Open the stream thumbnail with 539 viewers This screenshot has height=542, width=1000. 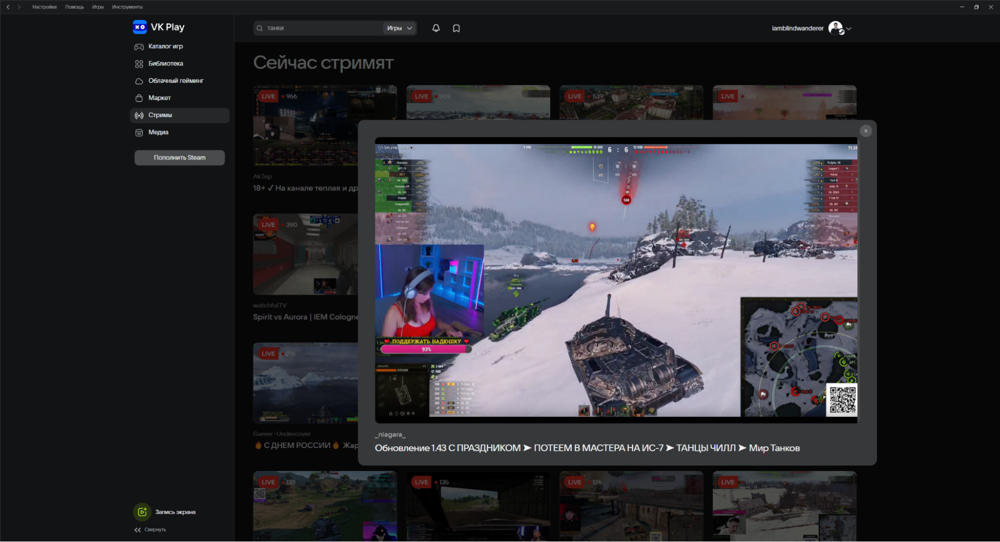pos(631,102)
